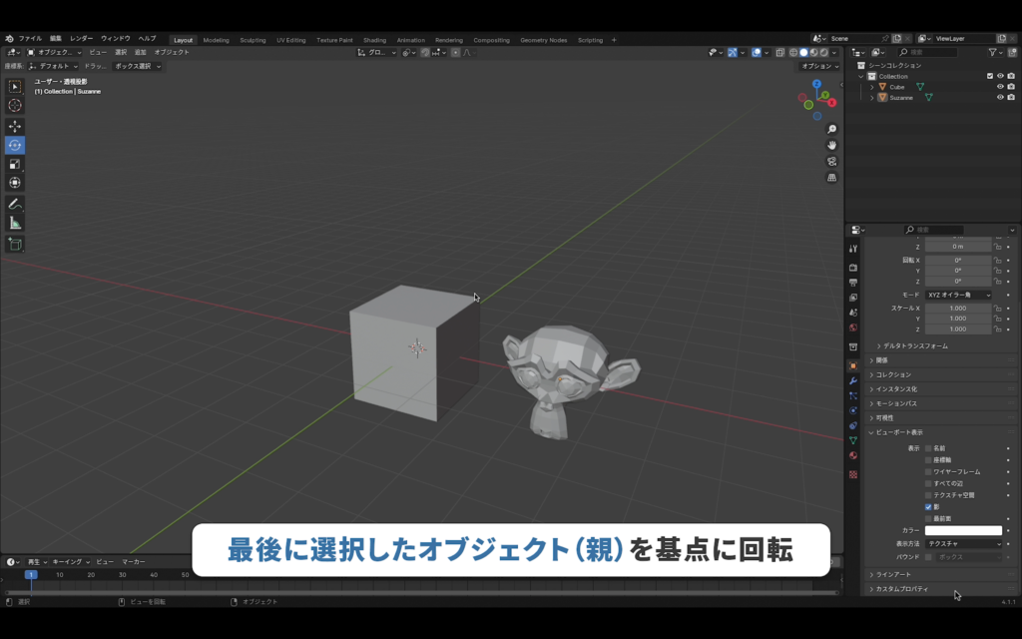Open the レンダー menu
This screenshot has width=1022, height=639.
coord(82,39)
